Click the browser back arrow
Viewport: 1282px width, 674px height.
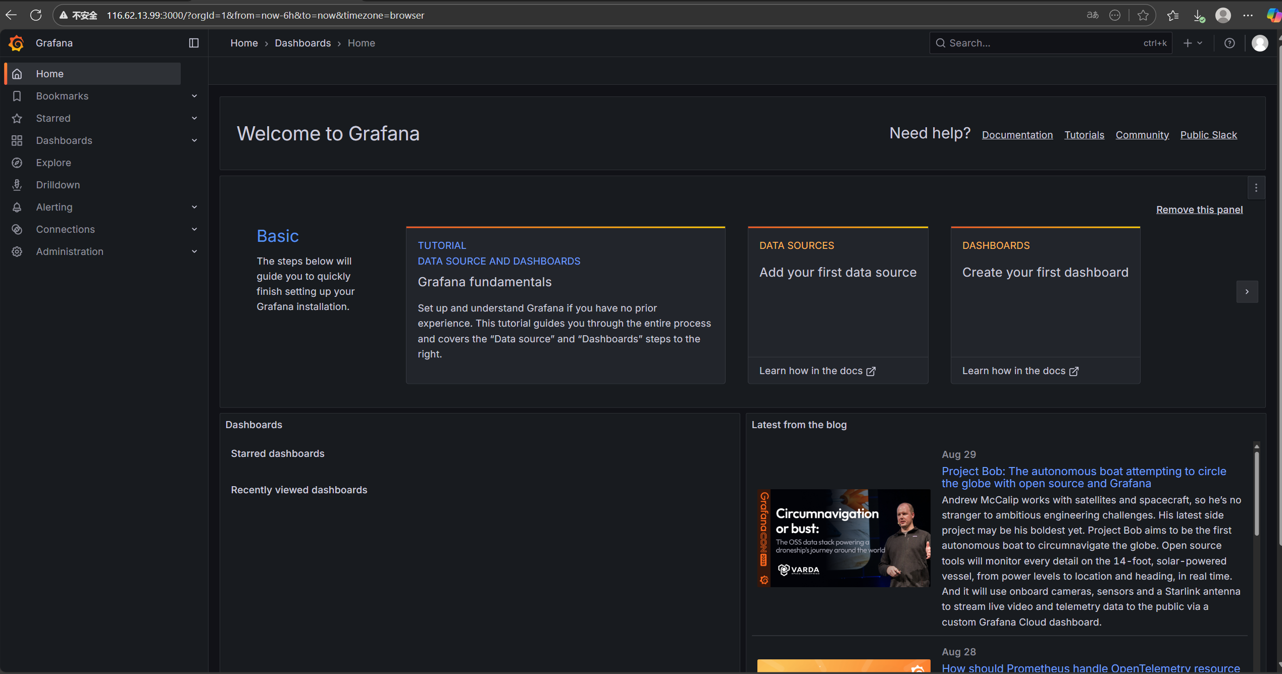tap(11, 15)
